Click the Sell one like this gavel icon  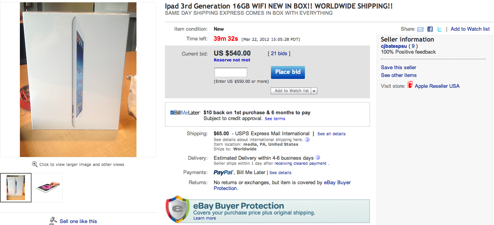pos(53,221)
